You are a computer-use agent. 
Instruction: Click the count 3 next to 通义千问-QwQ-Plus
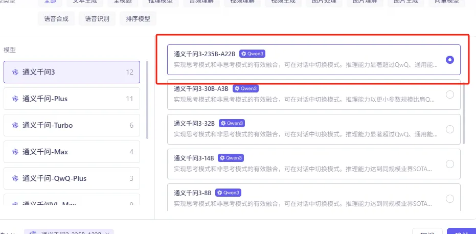coord(131,178)
